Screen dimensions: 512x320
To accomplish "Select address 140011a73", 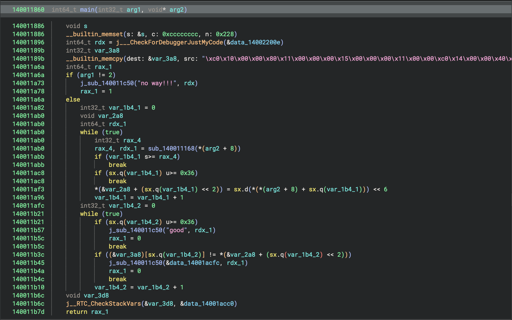I will (28, 83).
